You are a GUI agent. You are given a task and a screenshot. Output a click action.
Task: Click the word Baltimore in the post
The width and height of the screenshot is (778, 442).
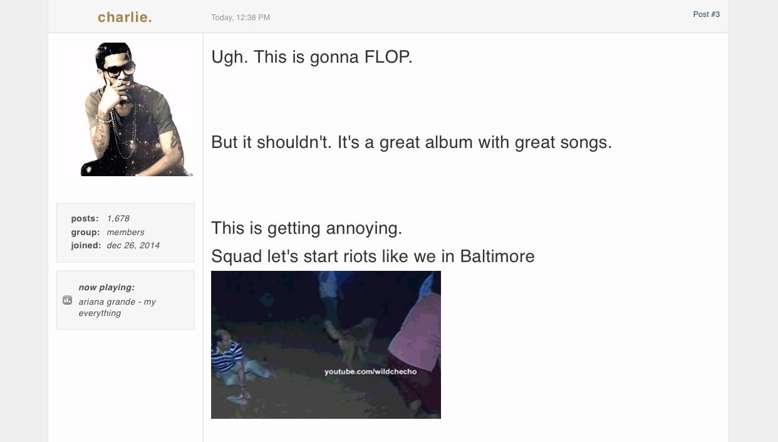[497, 256]
